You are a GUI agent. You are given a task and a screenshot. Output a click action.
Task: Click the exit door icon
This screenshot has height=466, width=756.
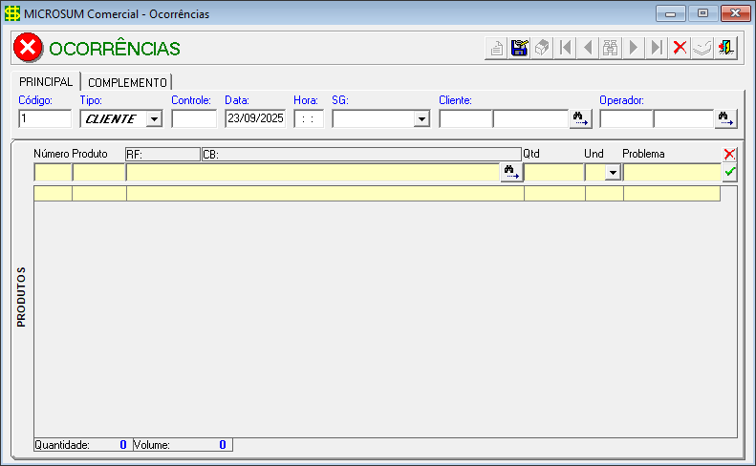(x=726, y=48)
